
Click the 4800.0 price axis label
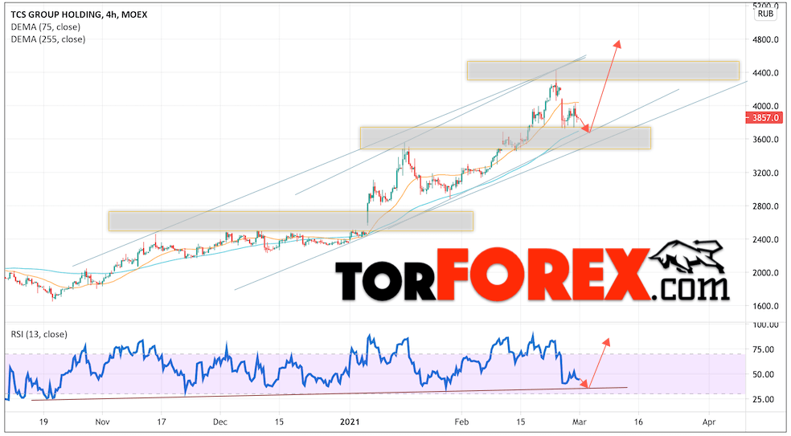765,40
